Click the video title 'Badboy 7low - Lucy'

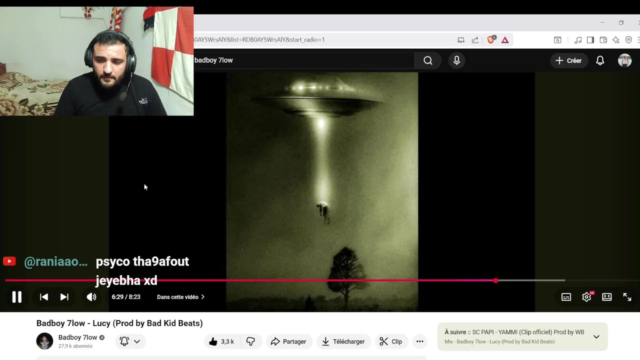click(x=119, y=323)
